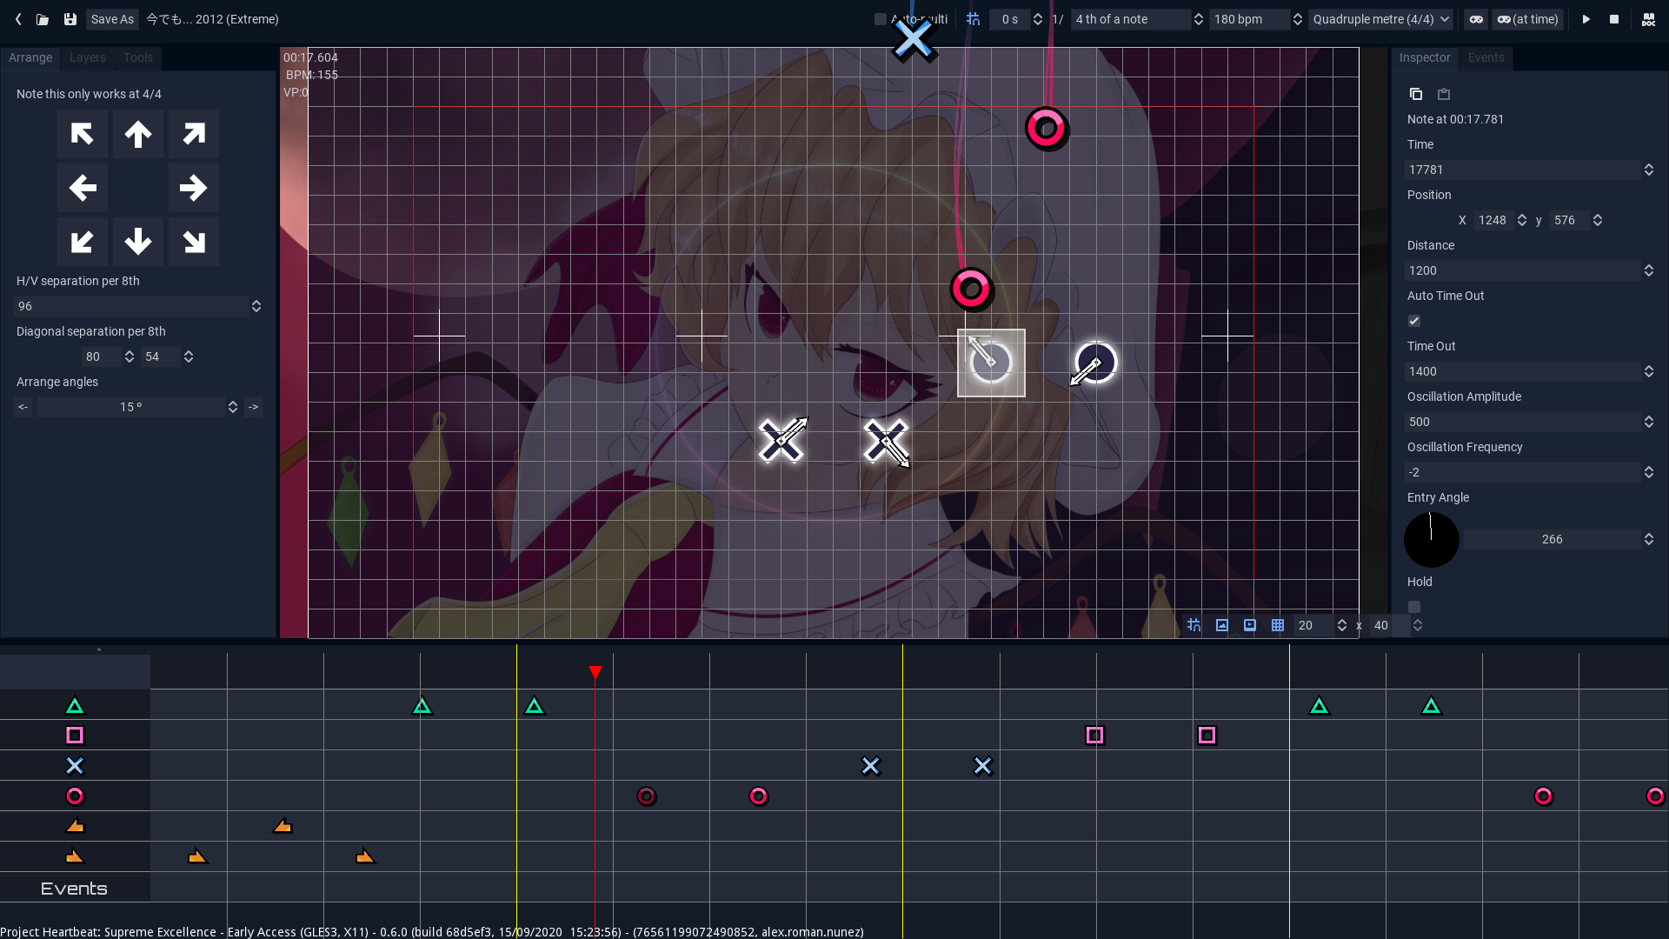Select the circle layer header icon
This screenshot has height=939, width=1669.
click(x=75, y=796)
